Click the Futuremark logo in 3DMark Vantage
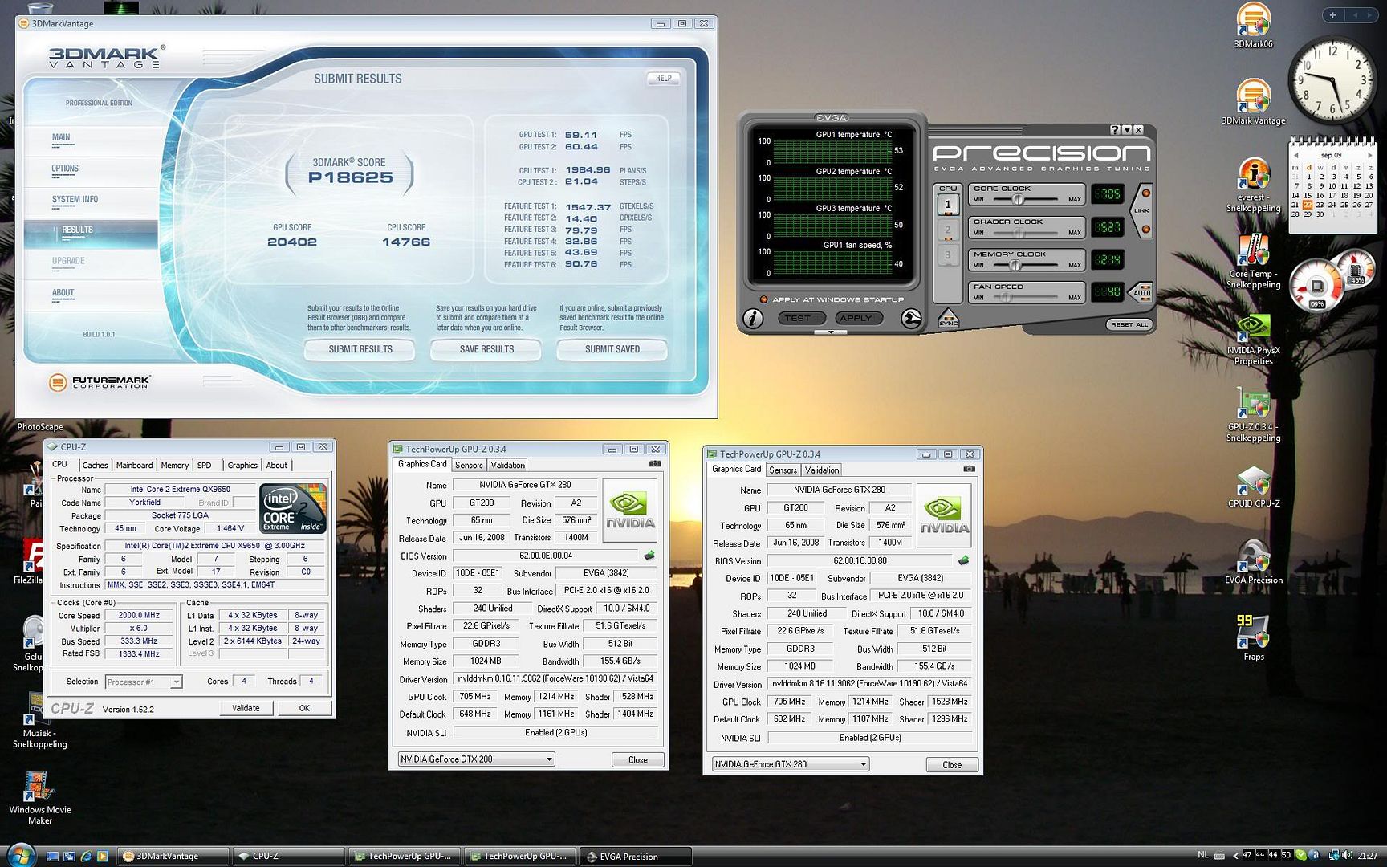 coord(100,382)
